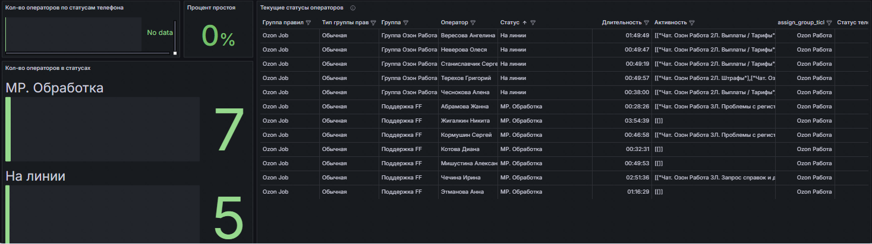
Task: Click the На линии gauge bar
Action: pos(102,214)
